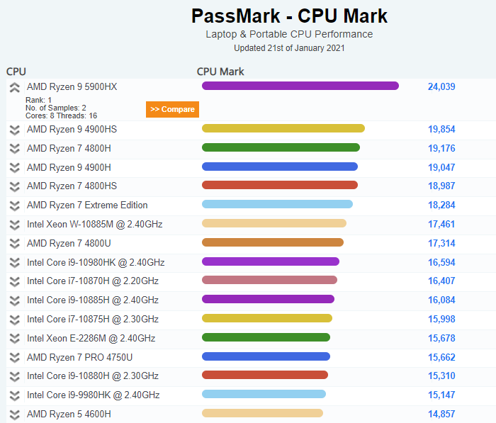496x423 pixels.
Task: Open Intel Xeon W-10885M CPU link
Action: (94, 224)
